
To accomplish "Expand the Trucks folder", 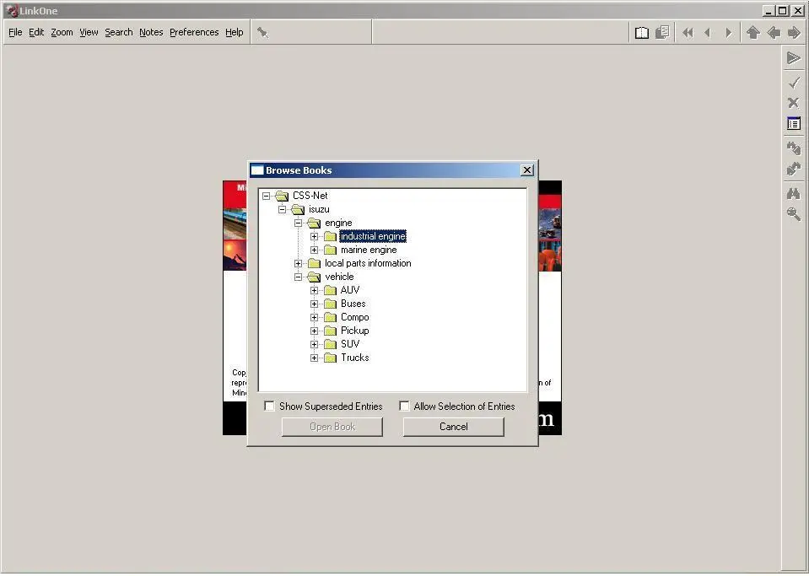I will click(x=314, y=358).
